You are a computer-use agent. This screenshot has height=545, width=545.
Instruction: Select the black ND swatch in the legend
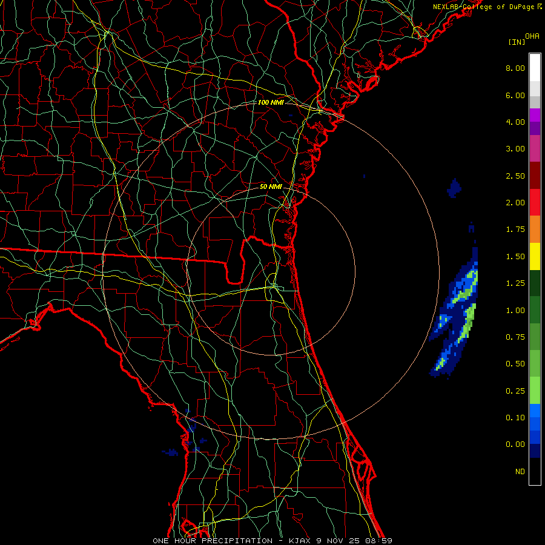(535, 471)
